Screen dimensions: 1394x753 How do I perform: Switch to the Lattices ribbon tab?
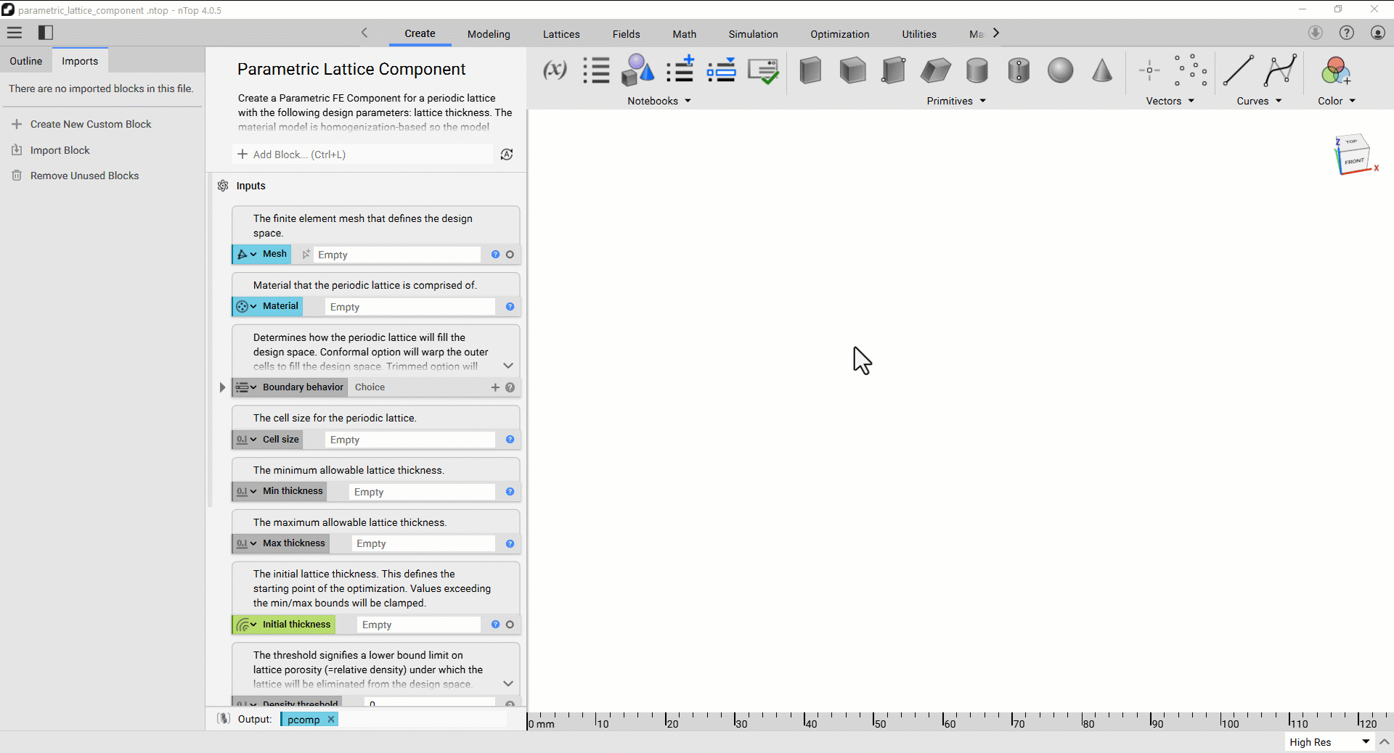point(561,34)
